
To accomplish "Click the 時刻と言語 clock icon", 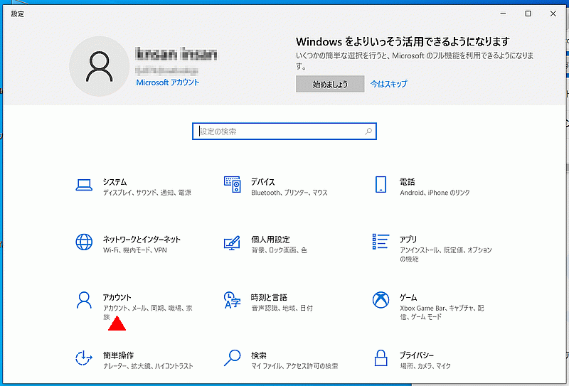I will point(233,300).
